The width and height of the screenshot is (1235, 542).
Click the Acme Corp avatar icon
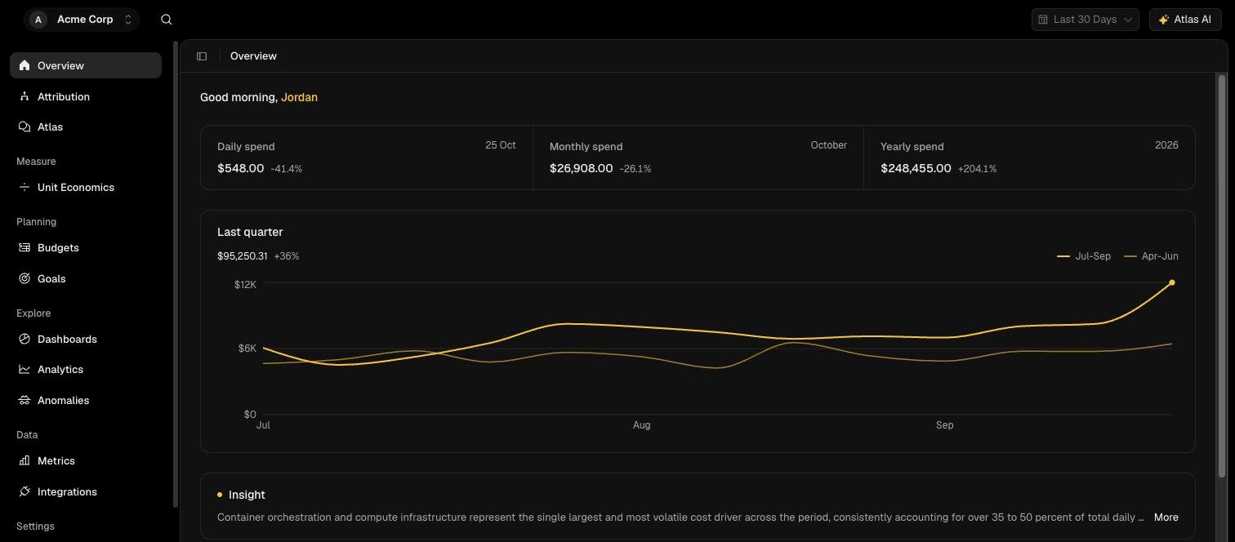[x=38, y=20]
